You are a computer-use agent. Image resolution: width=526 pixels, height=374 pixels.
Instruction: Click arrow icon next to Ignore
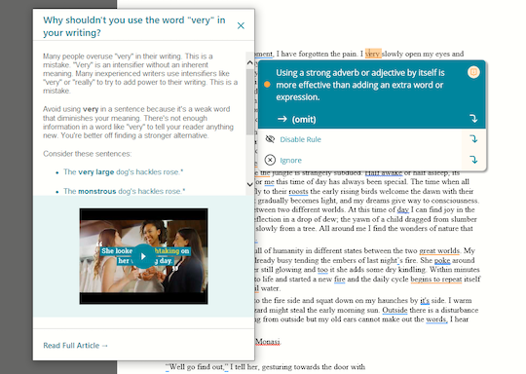(x=473, y=160)
